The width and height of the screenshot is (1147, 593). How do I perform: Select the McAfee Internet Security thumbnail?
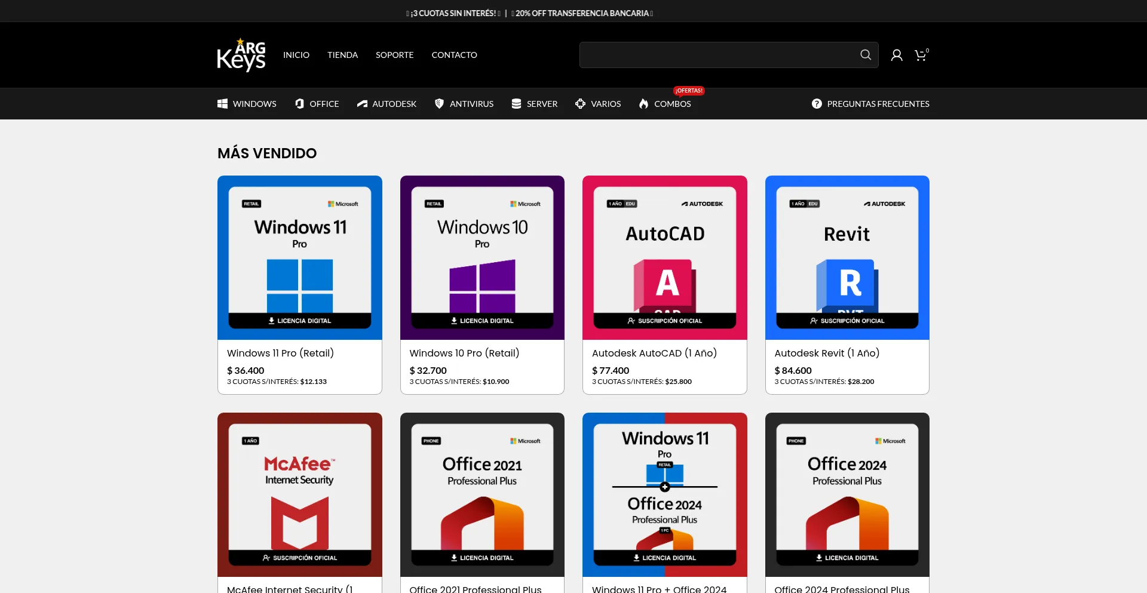[x=300, y=494]
